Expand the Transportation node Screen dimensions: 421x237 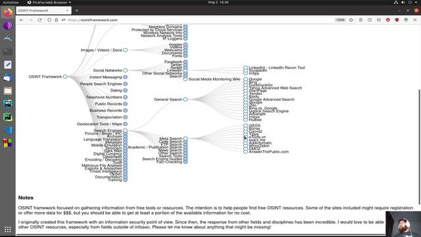(x=125, y=117)
